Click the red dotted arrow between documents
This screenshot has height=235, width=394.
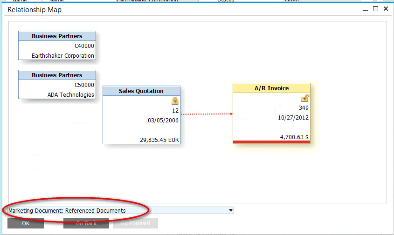206,114
